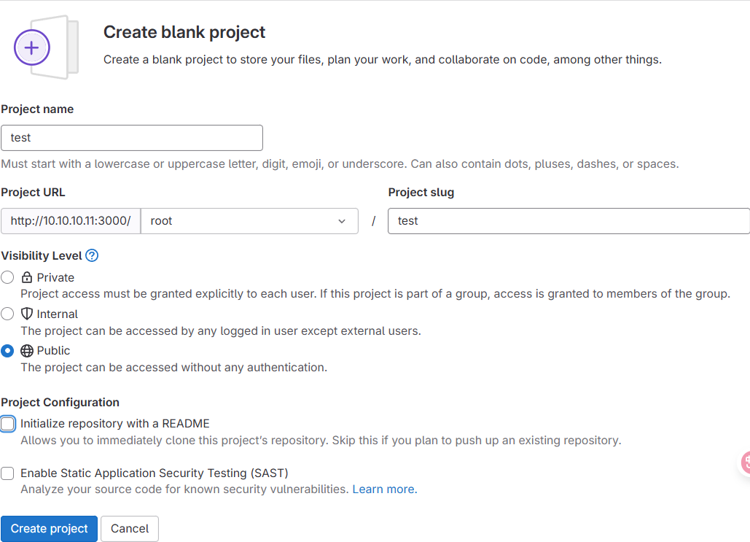Choose the Internal visibility radio button
The image size is (750, 542).
pyautogui.click(x=7, y=314)
